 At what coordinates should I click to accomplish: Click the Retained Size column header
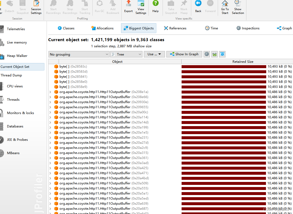click(x=243, y=61)
